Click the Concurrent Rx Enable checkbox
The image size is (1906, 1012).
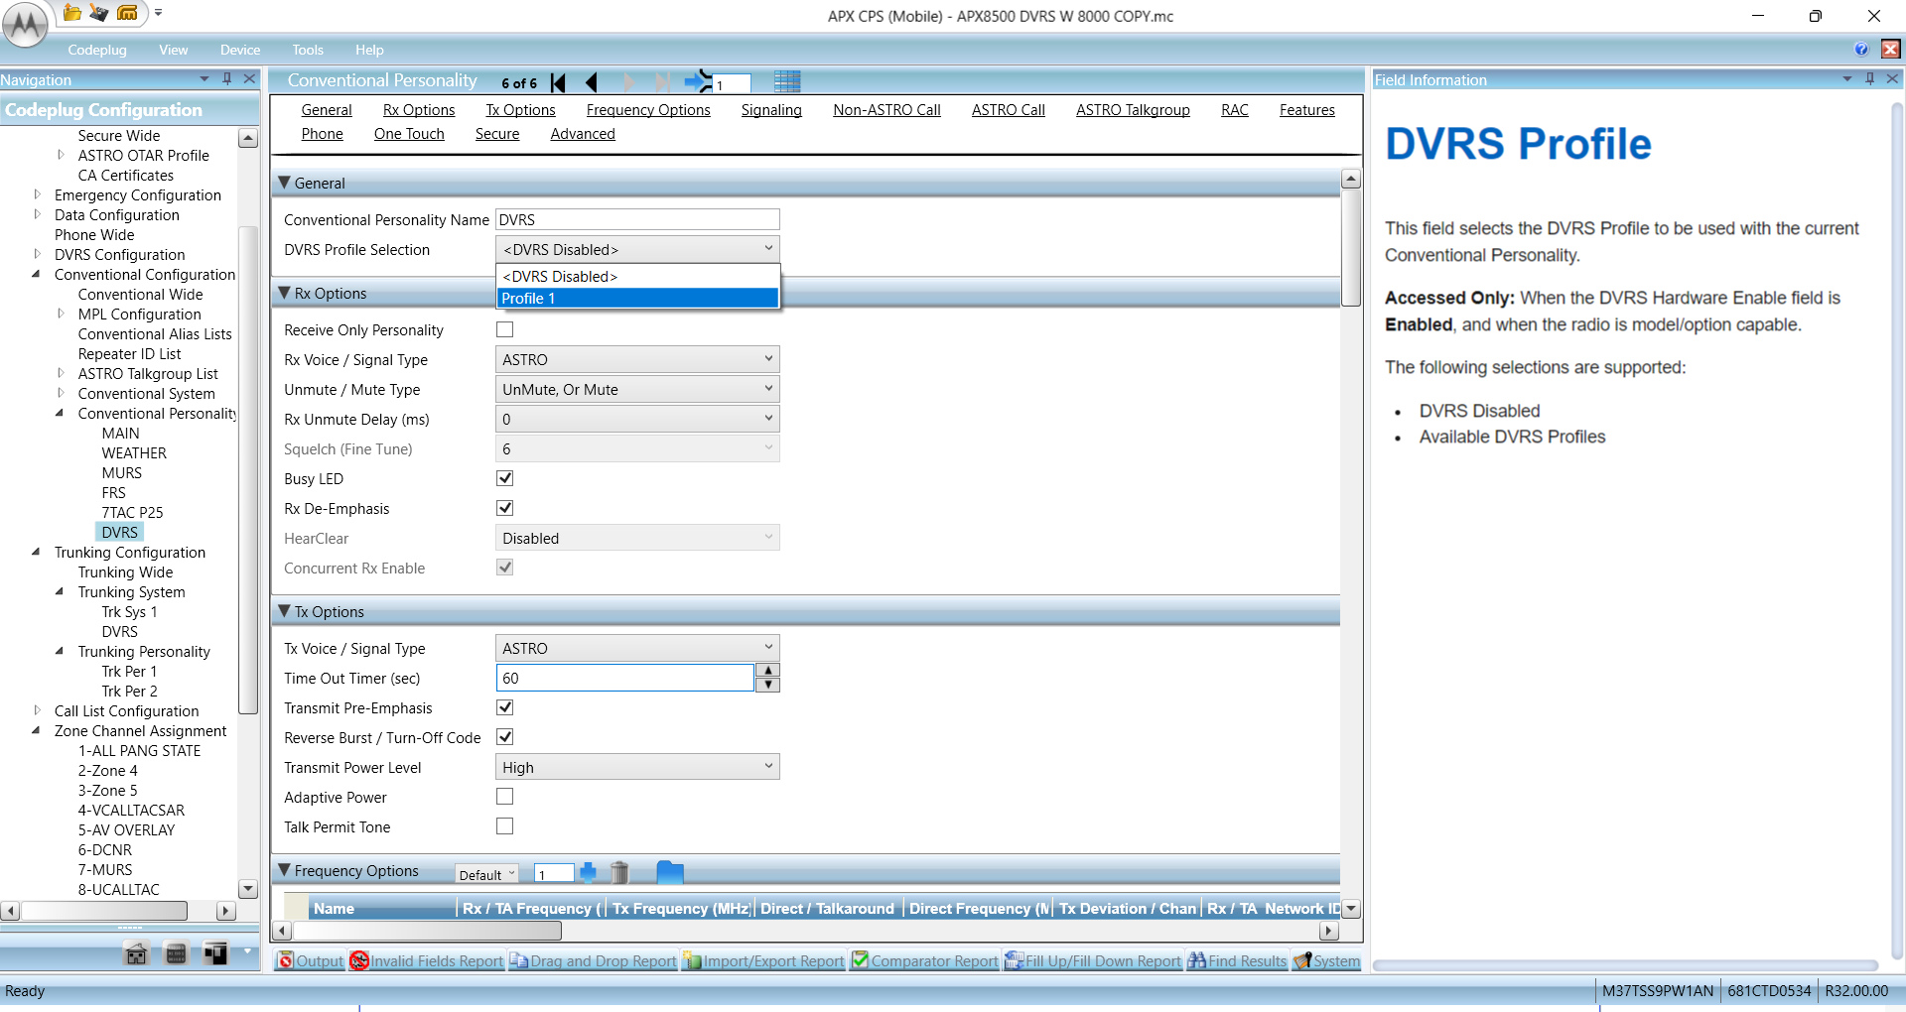pos(505,568)
